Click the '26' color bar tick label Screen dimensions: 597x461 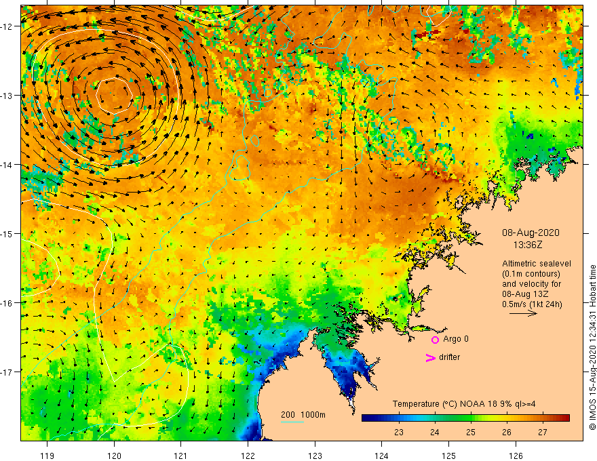coord(507,433)
